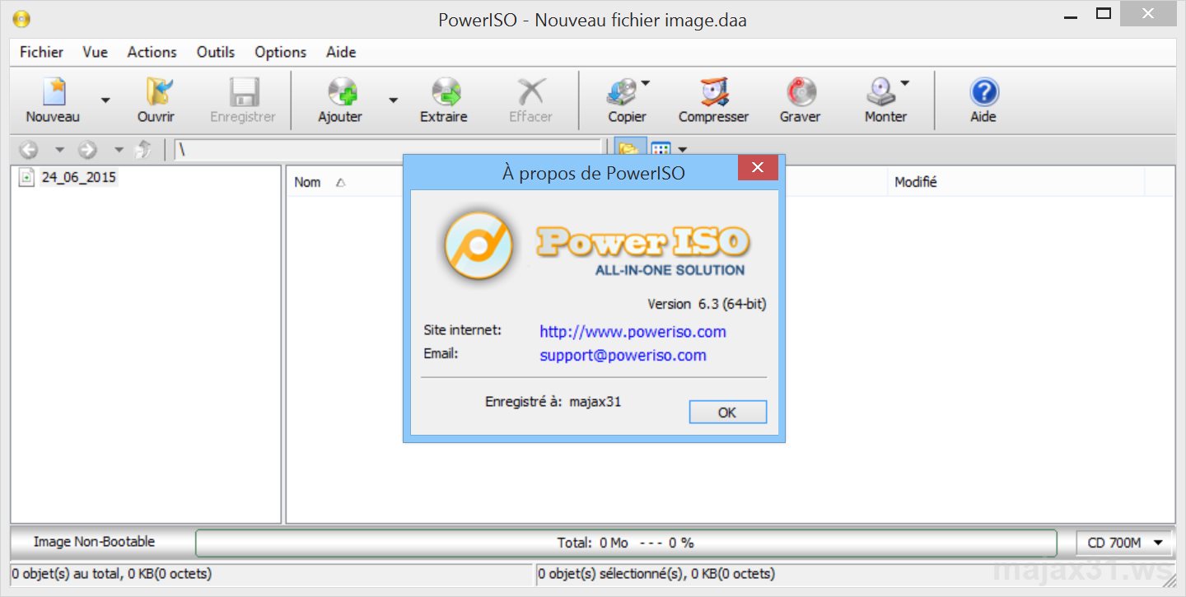Click the Image Non-Bootable status label

coord(94,542)
